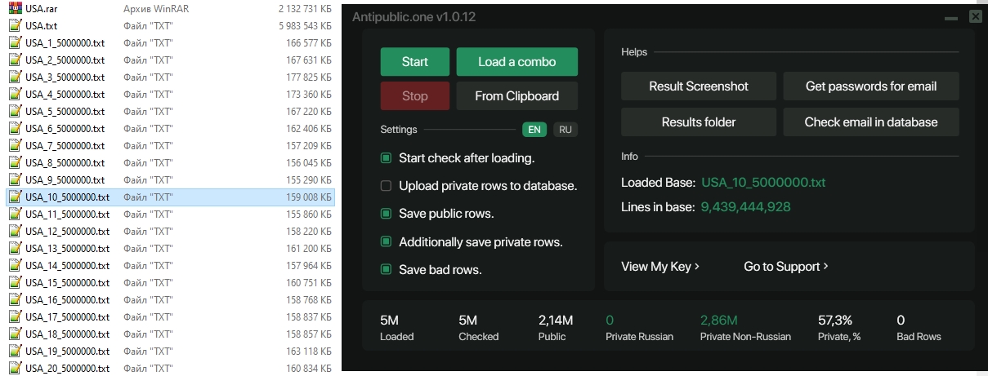Select file name USA_13_5000000.txt

tap(67, 248)
